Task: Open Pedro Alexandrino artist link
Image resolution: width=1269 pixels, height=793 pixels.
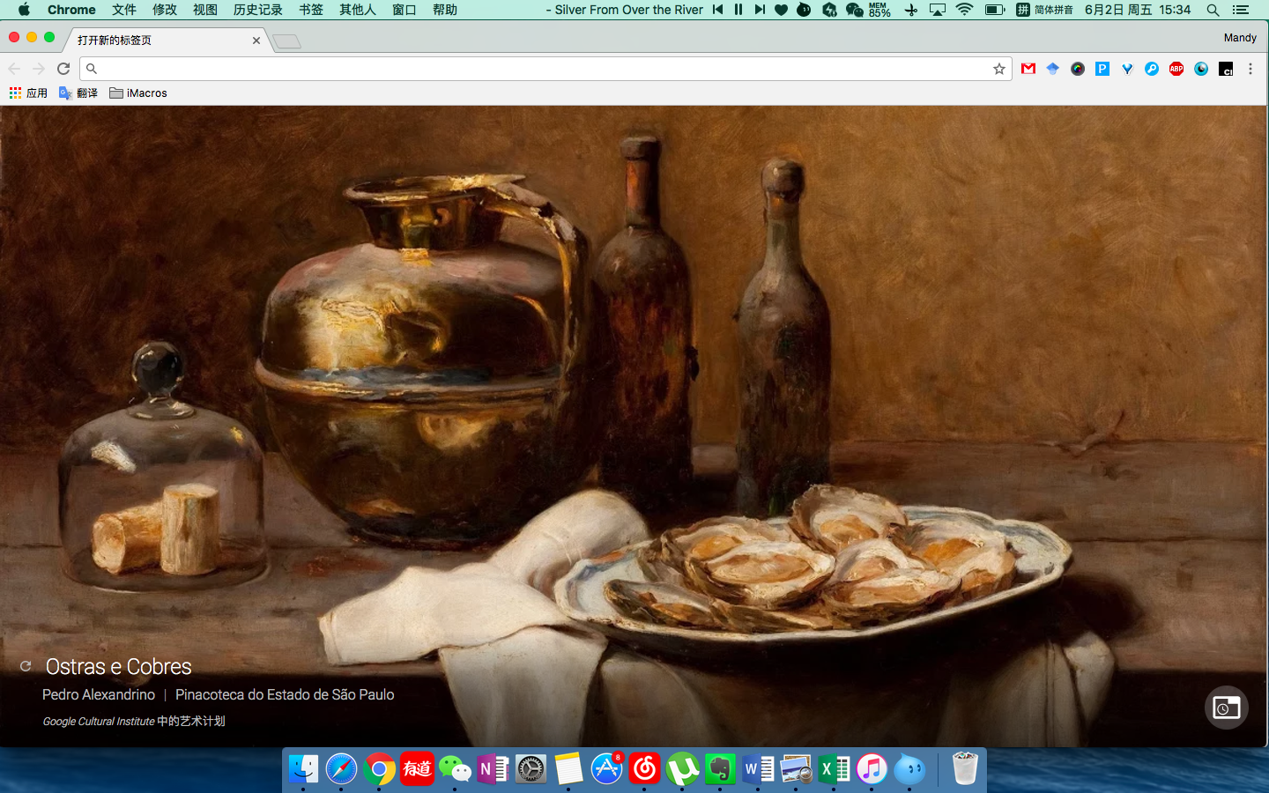Action: tap(99, 694)
